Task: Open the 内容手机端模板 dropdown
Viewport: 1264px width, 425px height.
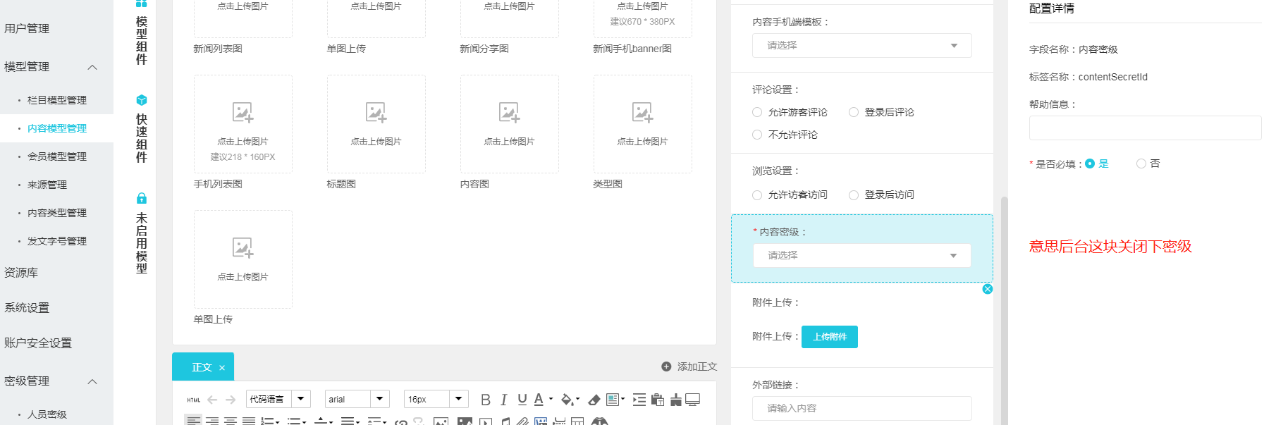Action: pos(861,45)
